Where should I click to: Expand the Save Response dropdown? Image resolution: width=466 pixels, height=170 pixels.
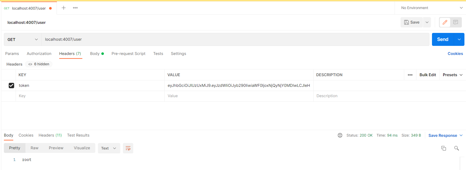click(x=461, y=135)
